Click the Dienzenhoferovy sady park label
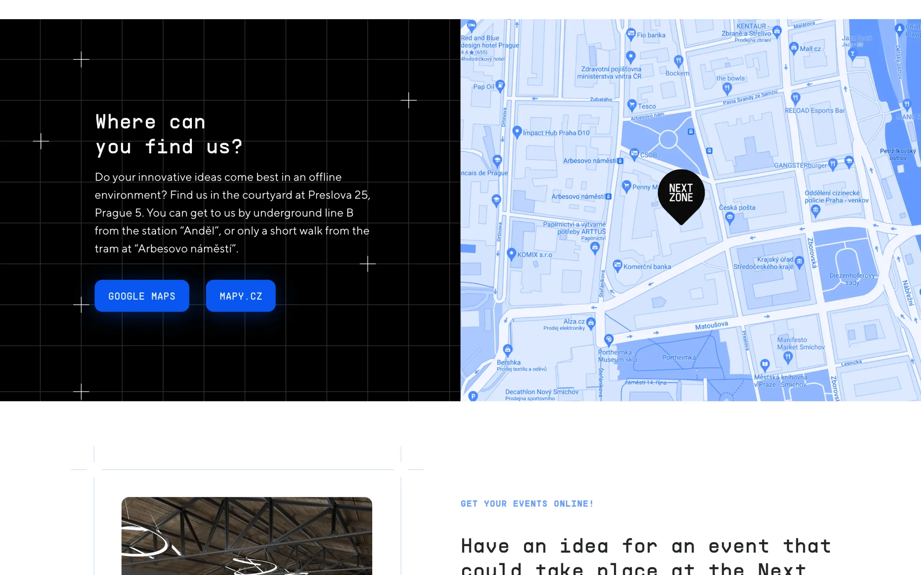This screenshot has height=575, width=921. pyautogui.click(x=852, y=279)
